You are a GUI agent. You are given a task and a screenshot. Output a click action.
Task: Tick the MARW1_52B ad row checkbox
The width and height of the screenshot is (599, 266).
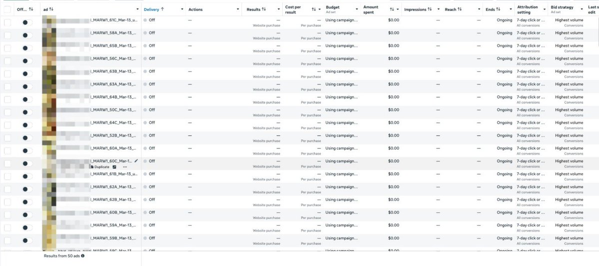7,138
